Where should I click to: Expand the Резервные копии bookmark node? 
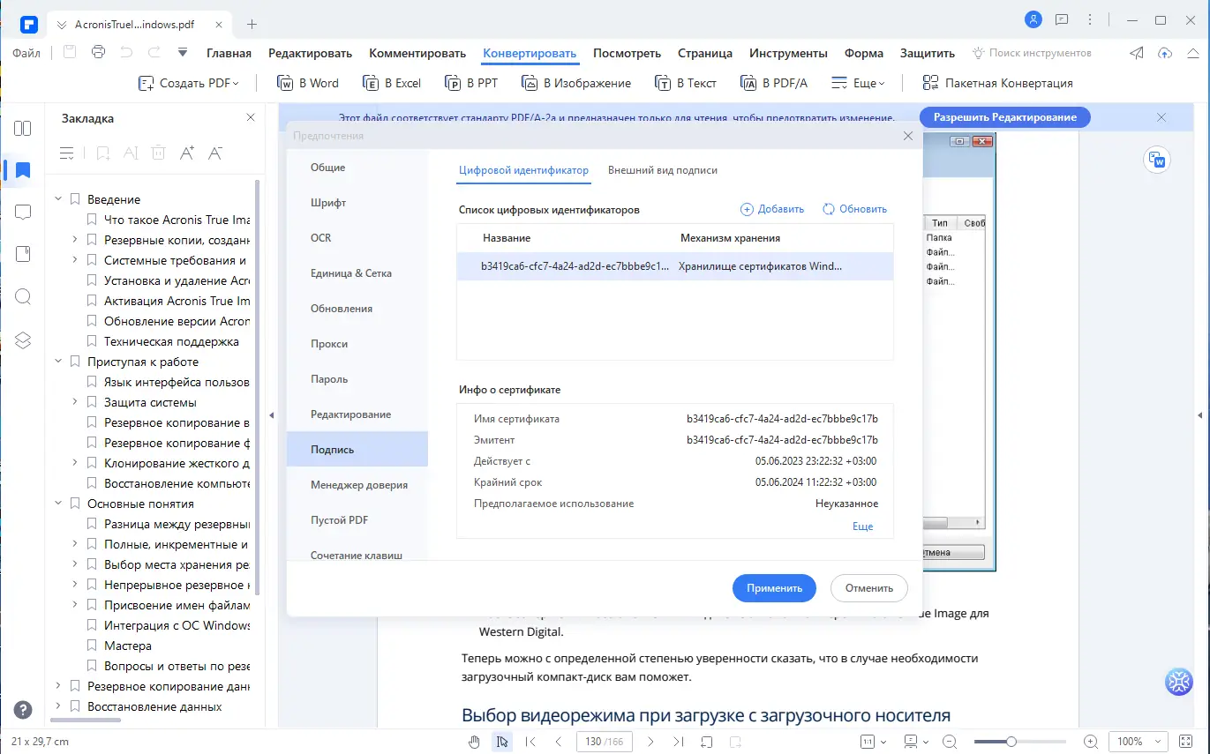pyautogui.click(x=76, y=240)
